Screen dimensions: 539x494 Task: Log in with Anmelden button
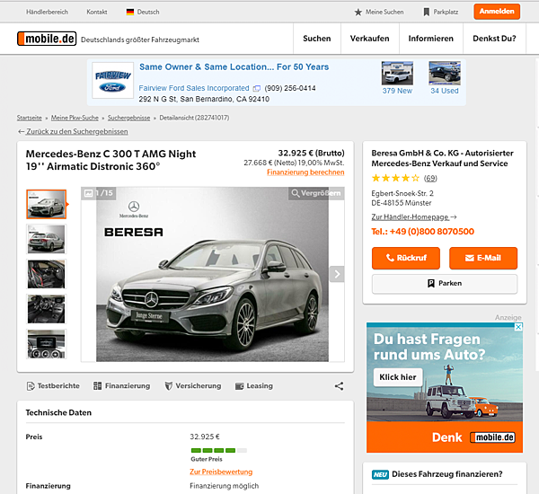497,12
